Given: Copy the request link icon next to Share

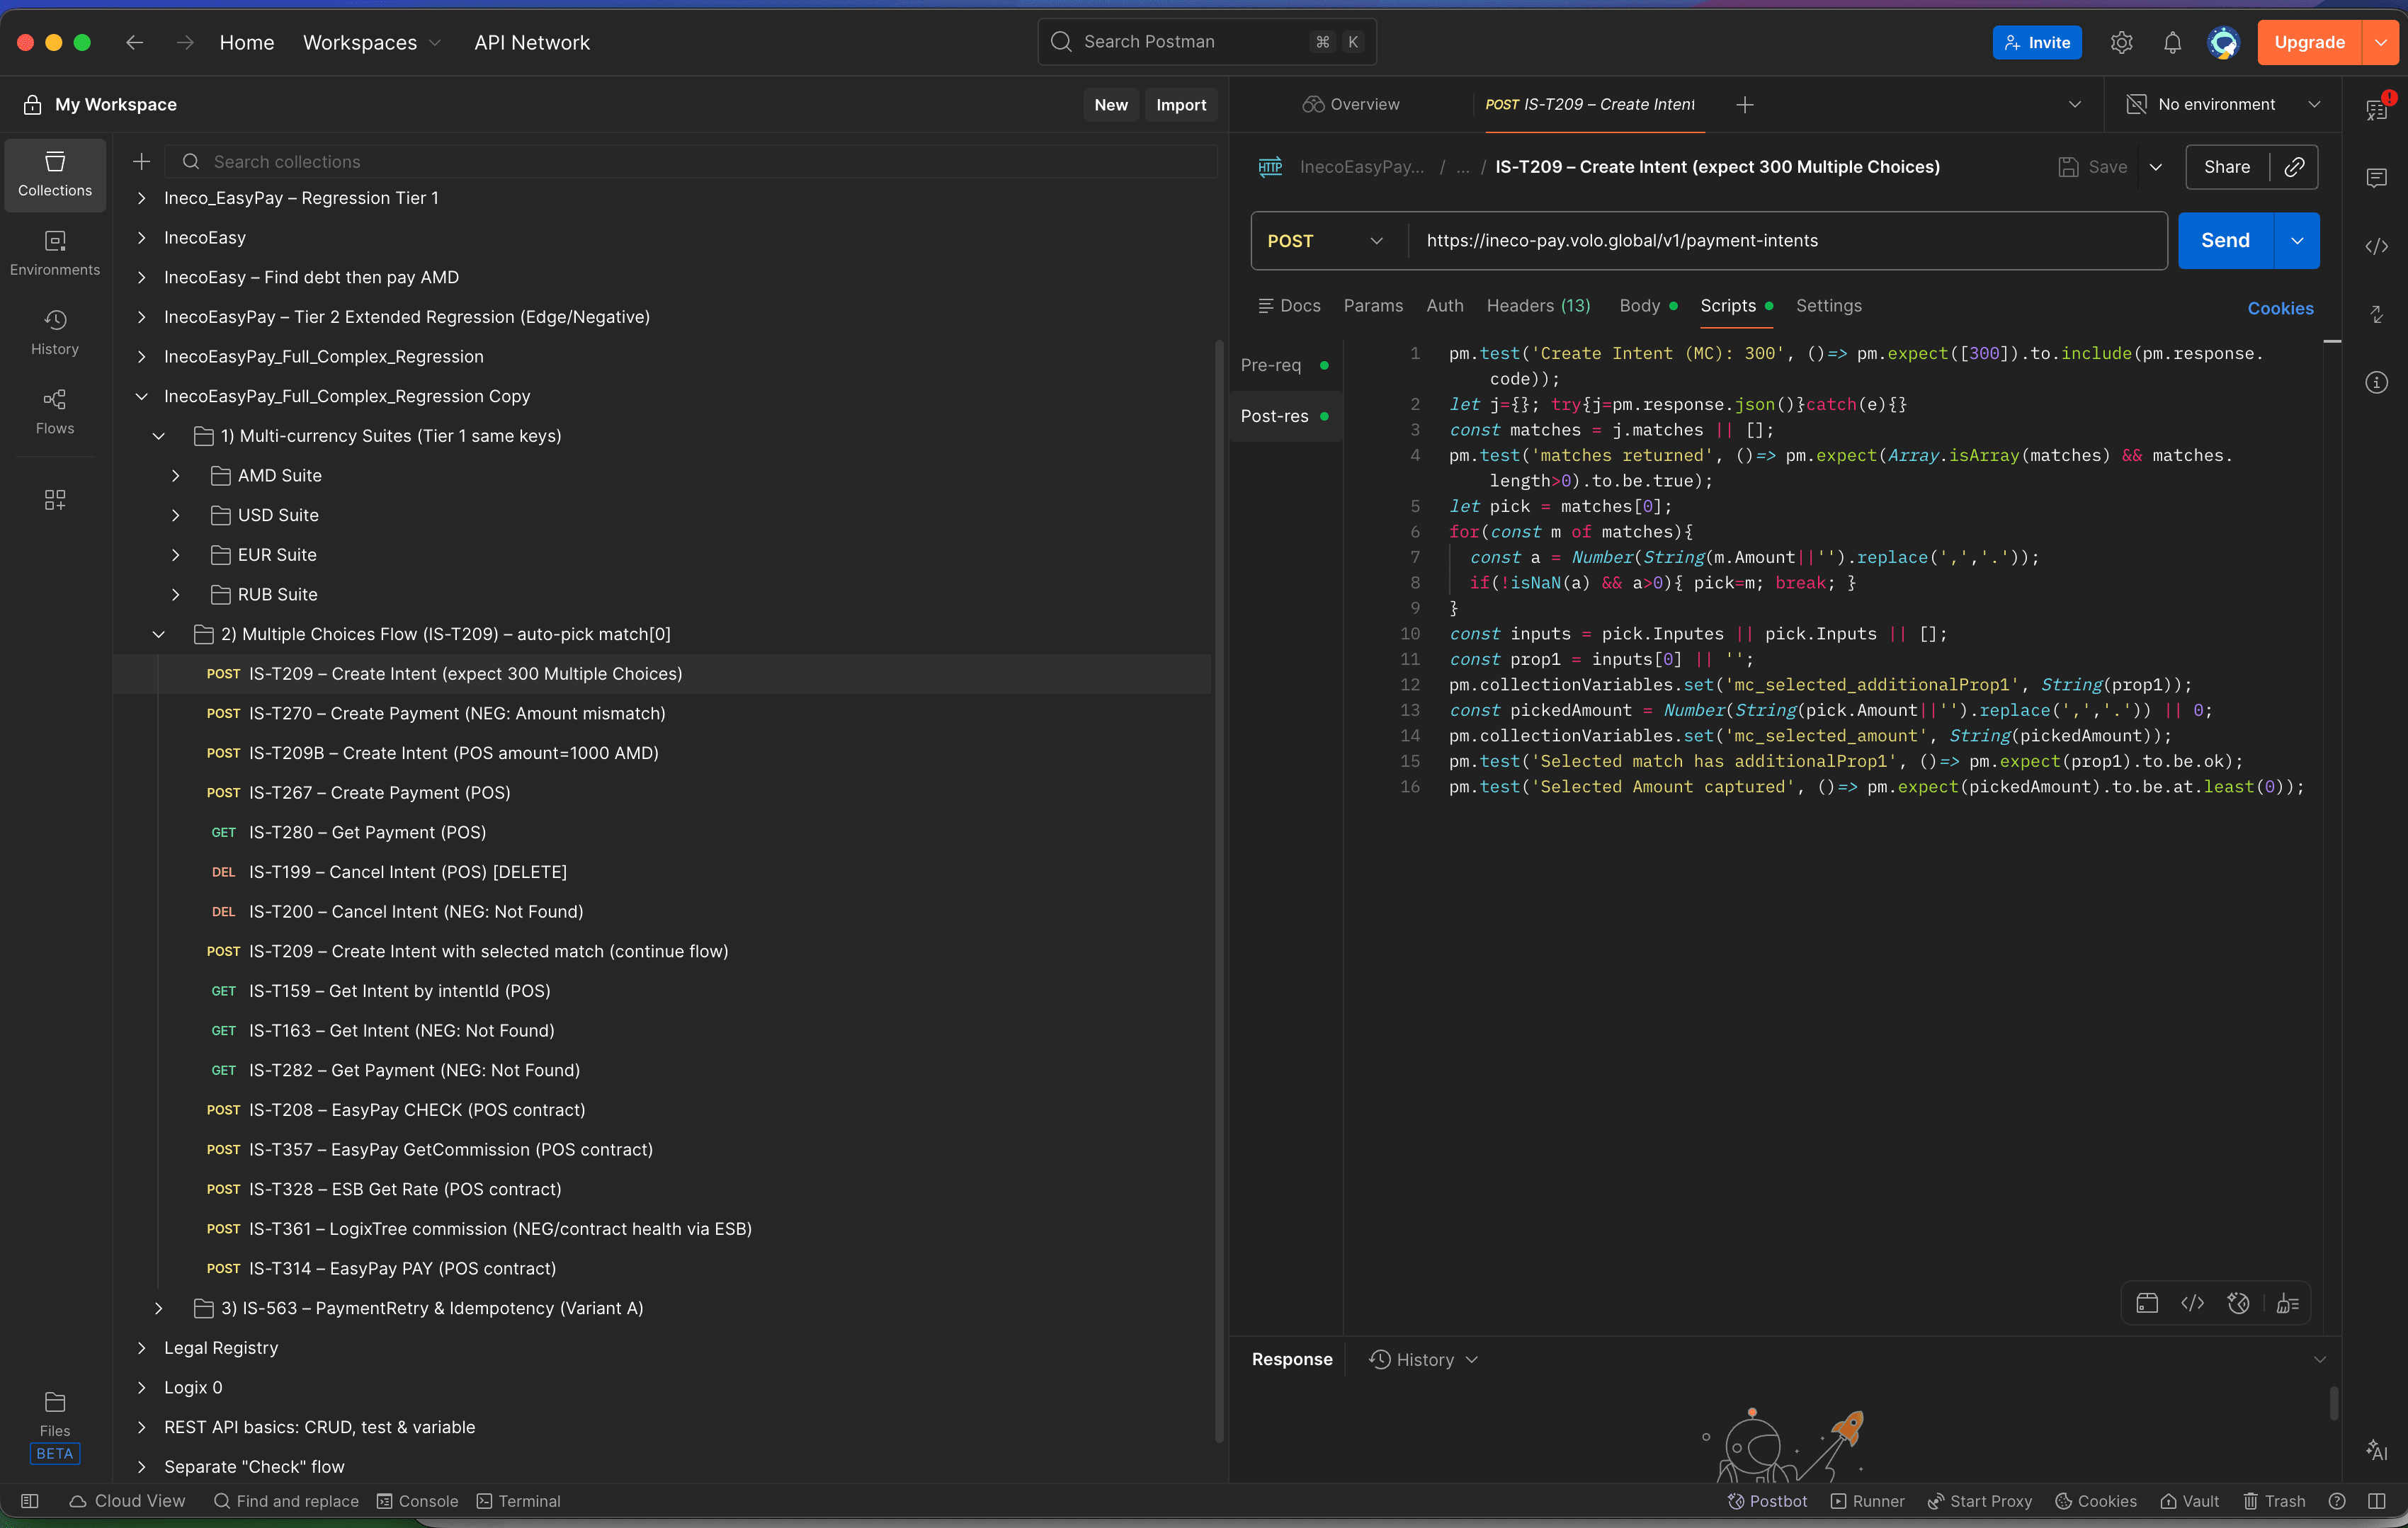Looking at the screenshot, I should tap(2294, 167).
